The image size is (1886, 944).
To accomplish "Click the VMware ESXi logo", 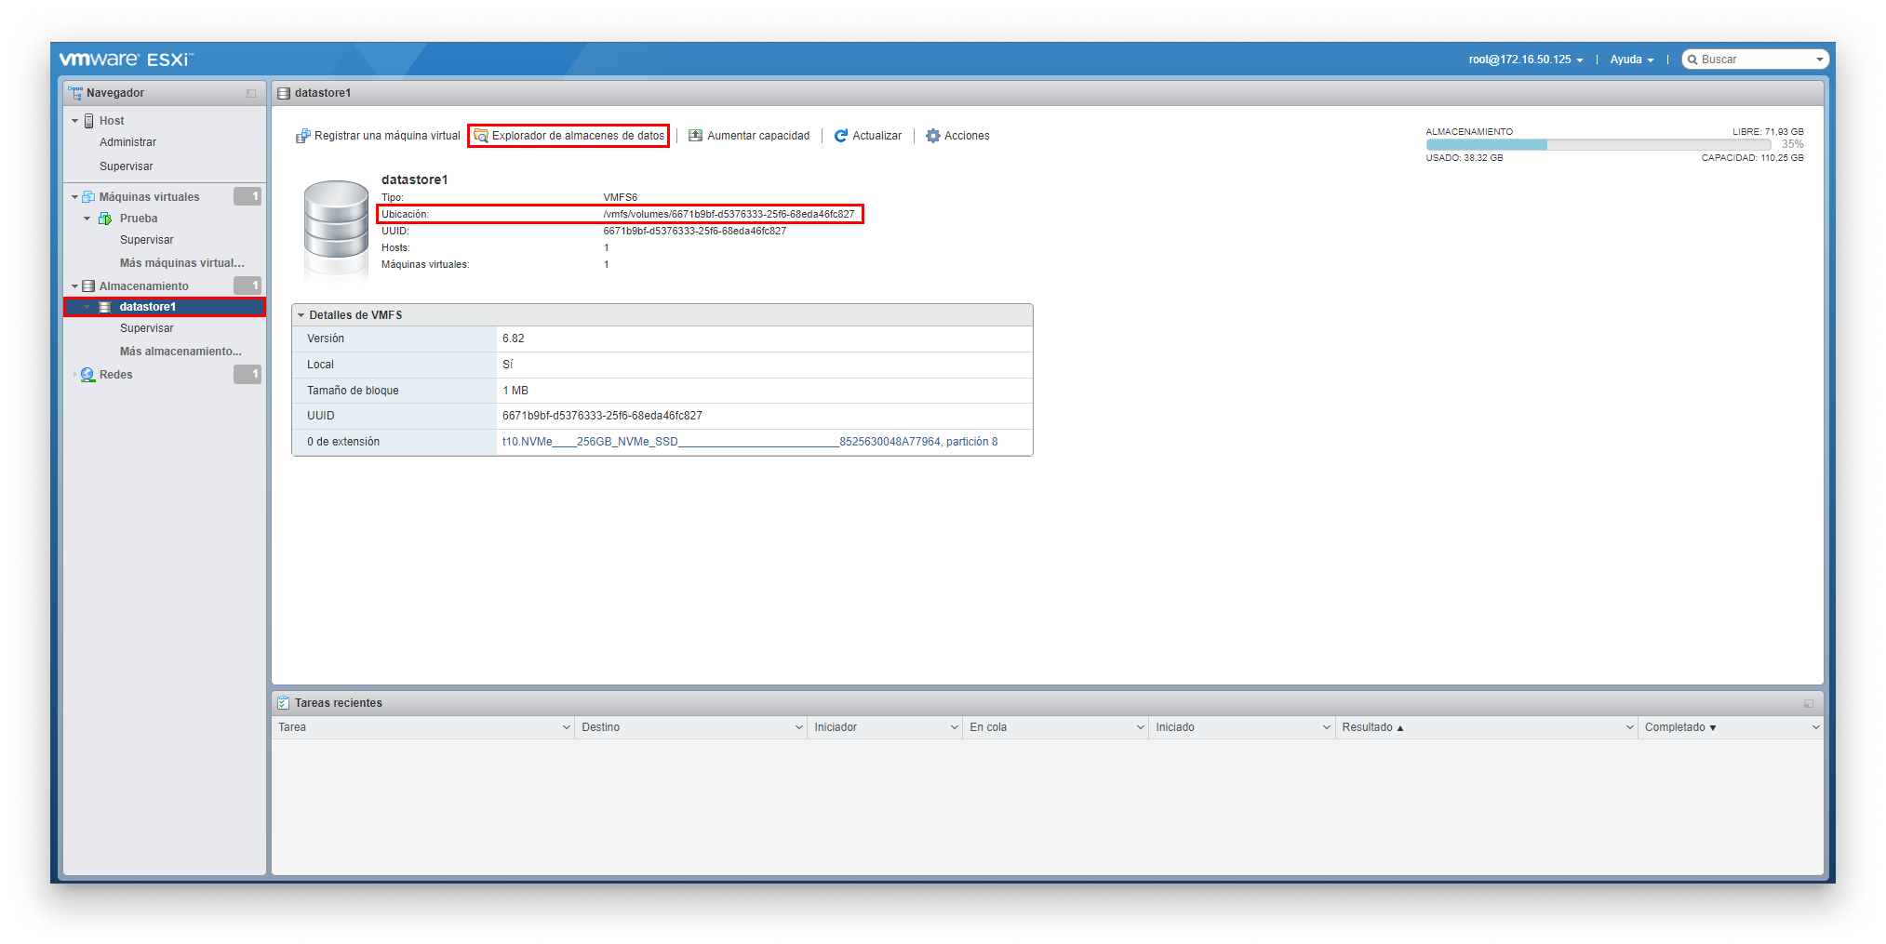I will tap(126, 59).
